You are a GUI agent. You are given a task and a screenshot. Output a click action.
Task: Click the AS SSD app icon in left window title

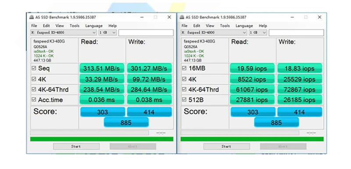point(32,18)
